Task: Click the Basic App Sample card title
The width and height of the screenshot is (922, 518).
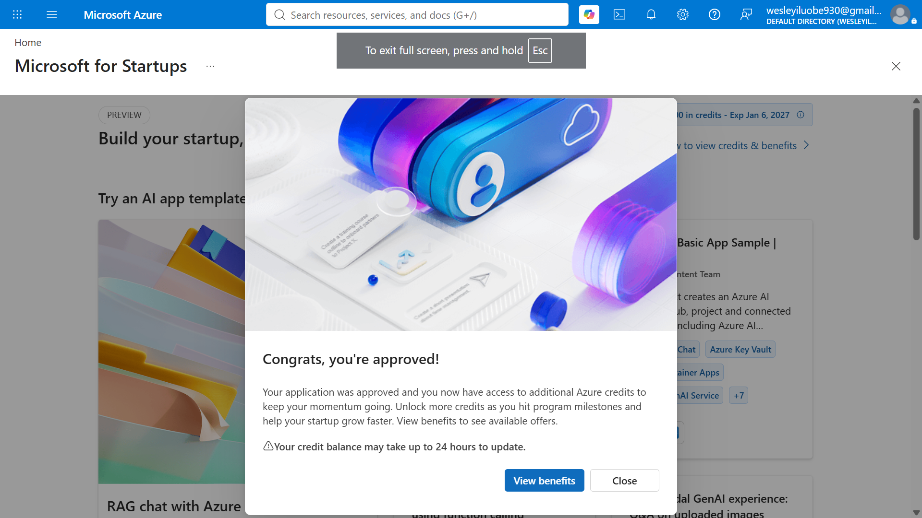Action: point(727,243)
